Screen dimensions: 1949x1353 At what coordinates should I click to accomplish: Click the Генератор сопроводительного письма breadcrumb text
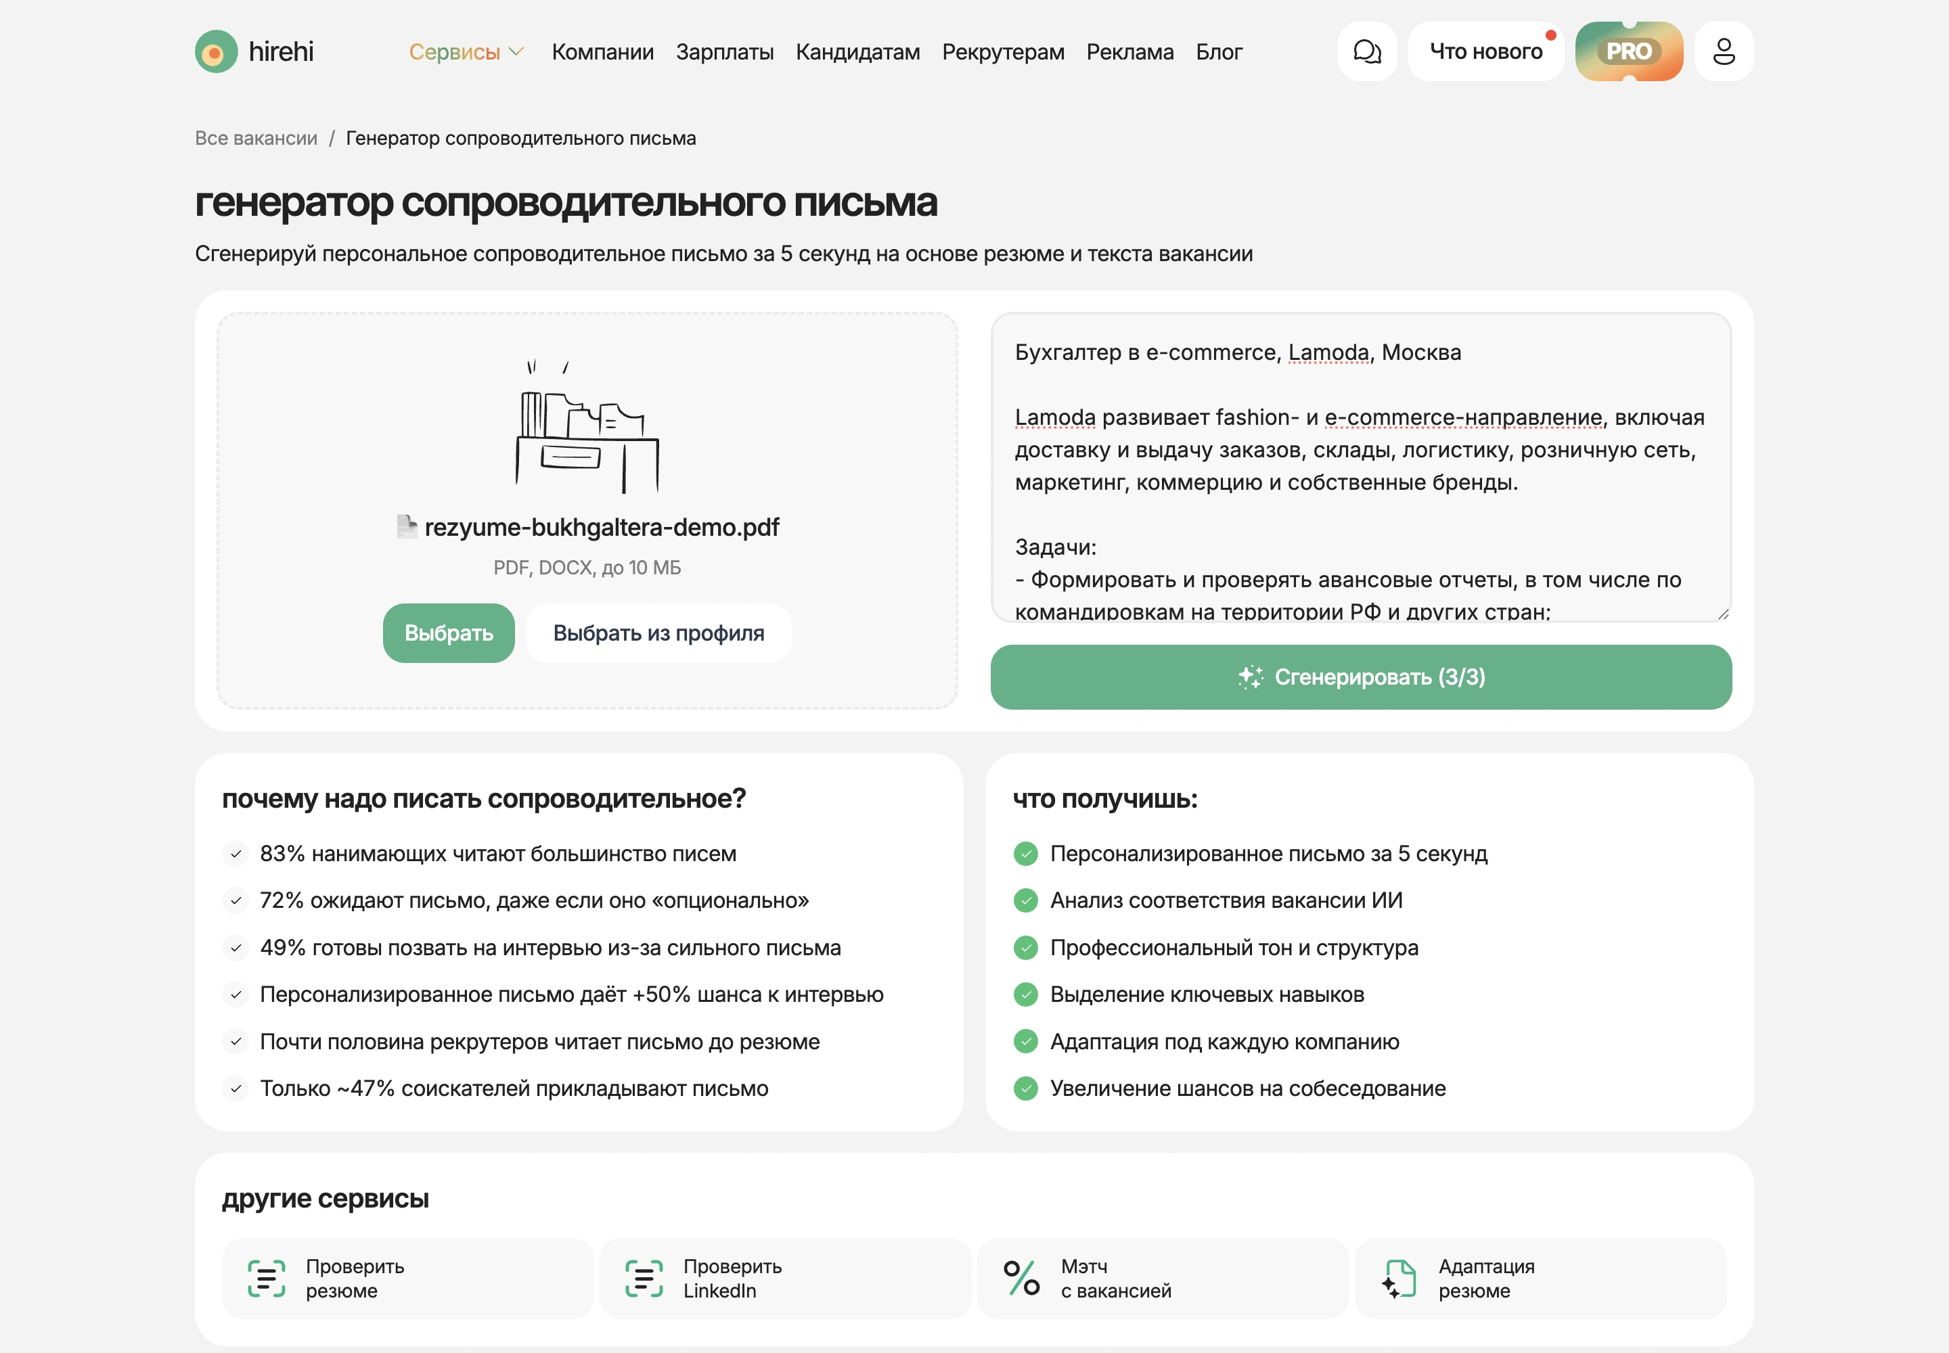coord(521,138)
